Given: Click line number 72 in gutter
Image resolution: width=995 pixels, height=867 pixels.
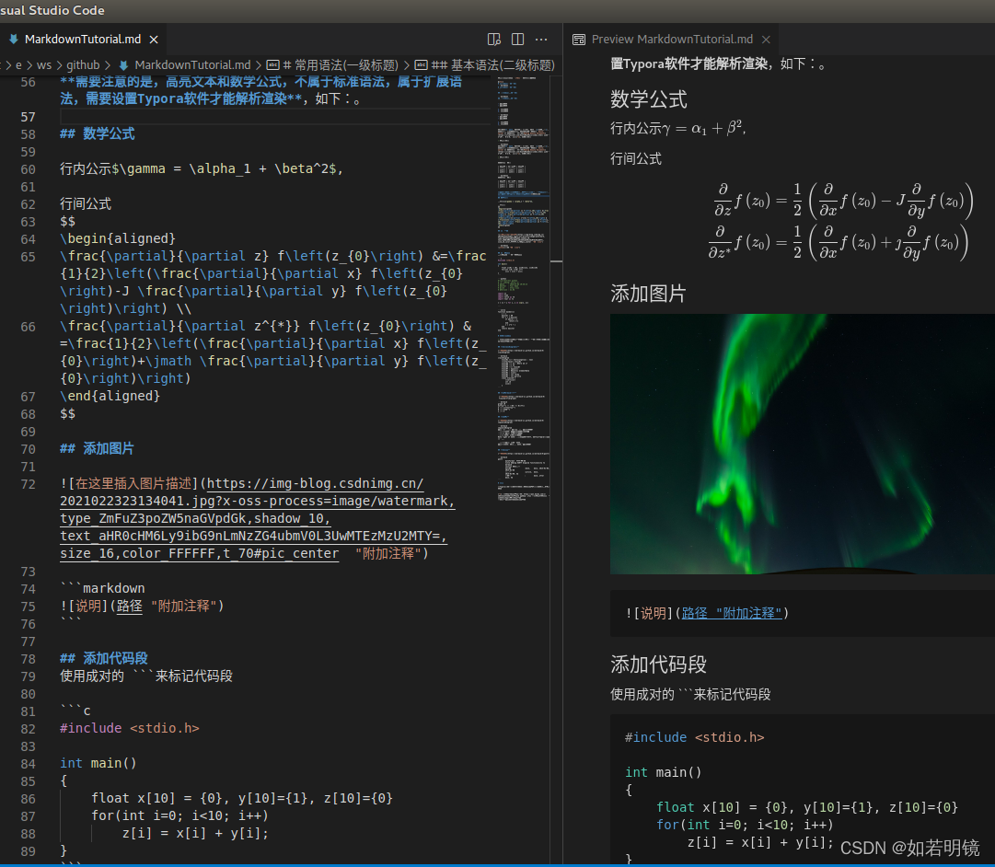Looking at the screenshot, I should [28, 483].
